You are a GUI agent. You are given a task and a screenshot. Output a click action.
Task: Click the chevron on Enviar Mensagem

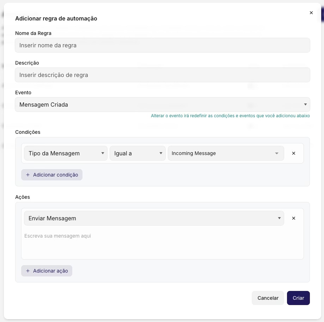click(x=279, y=218)
